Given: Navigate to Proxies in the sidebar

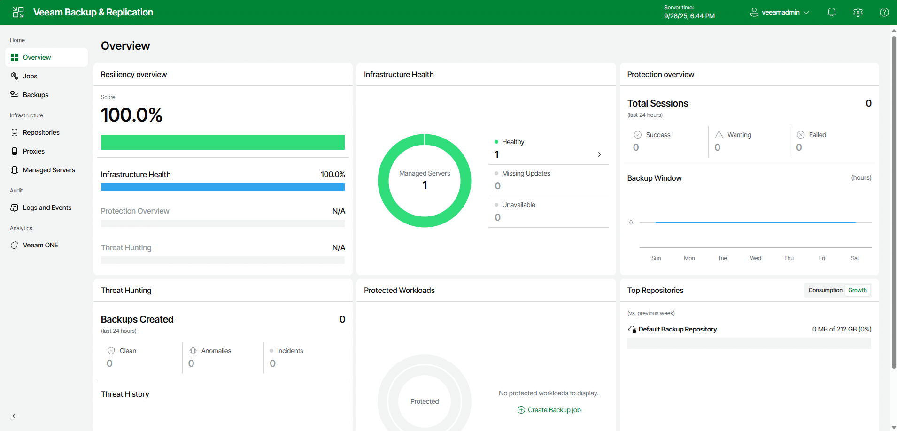Looking at the screenshot, I should pos(34,151).
